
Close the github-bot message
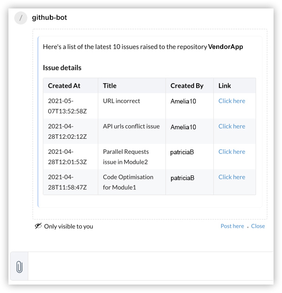pyautogui.click(x=258, y=226)
